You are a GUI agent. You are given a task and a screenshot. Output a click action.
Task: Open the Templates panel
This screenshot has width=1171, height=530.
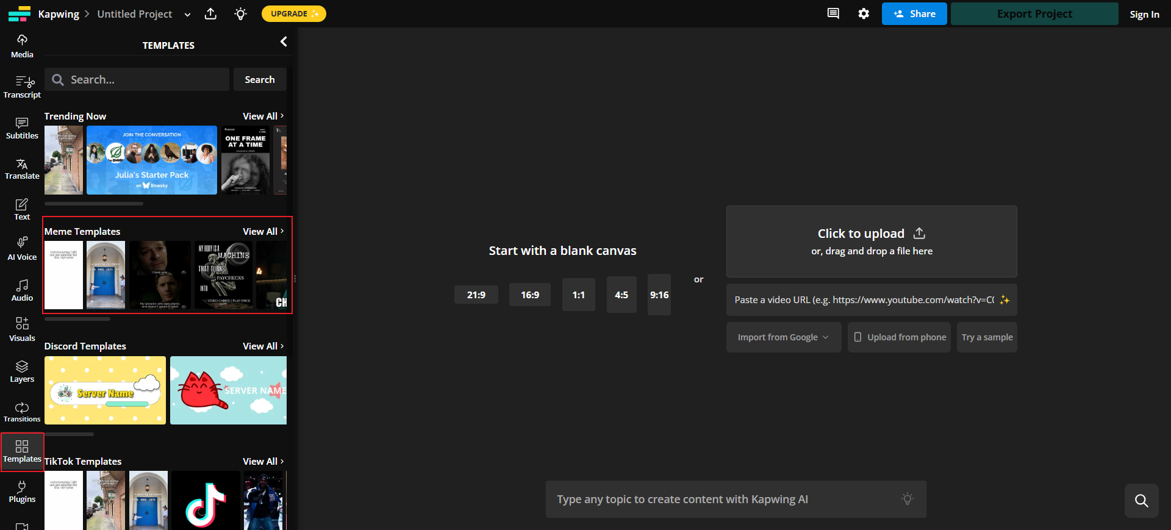(22, 451)
